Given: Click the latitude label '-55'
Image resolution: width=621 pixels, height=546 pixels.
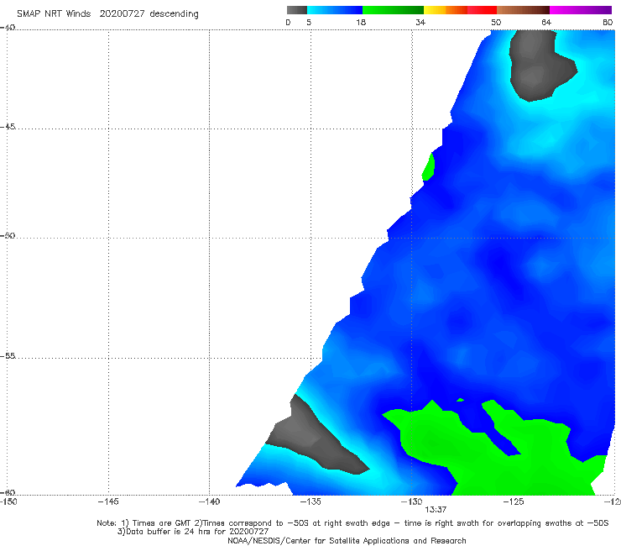Looking at the screenshot, I should click(x=8, y=355).
